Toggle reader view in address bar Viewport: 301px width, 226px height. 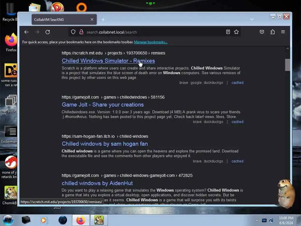tap(228, 32)
